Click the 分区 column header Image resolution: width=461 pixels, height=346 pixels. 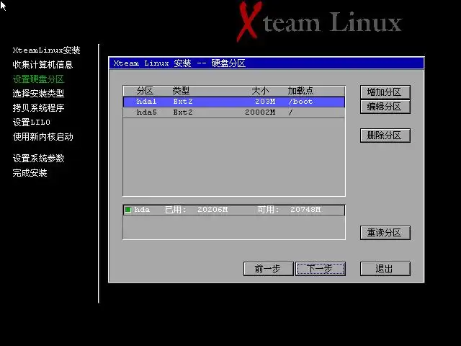[x=145, y=91]
